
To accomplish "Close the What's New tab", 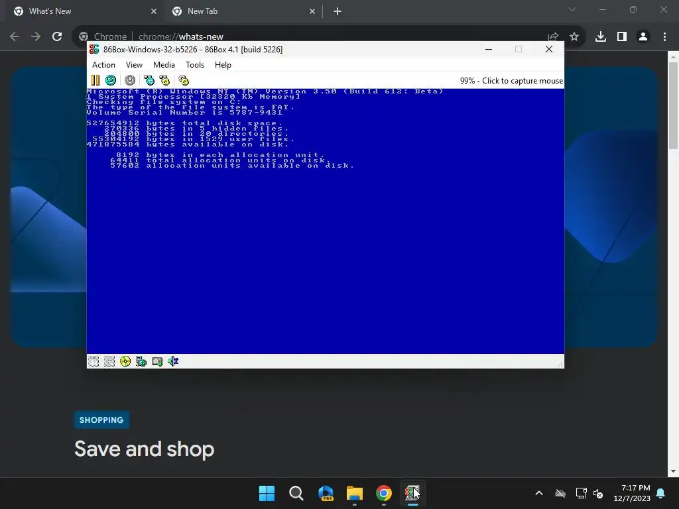I will pyautogui.click(x=154, y=11).
